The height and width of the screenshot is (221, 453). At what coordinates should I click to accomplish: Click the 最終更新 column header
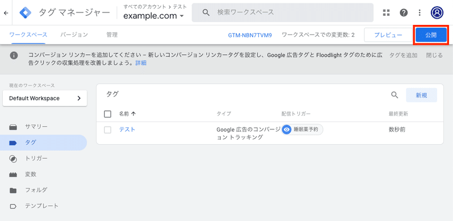tap(399, 114)
